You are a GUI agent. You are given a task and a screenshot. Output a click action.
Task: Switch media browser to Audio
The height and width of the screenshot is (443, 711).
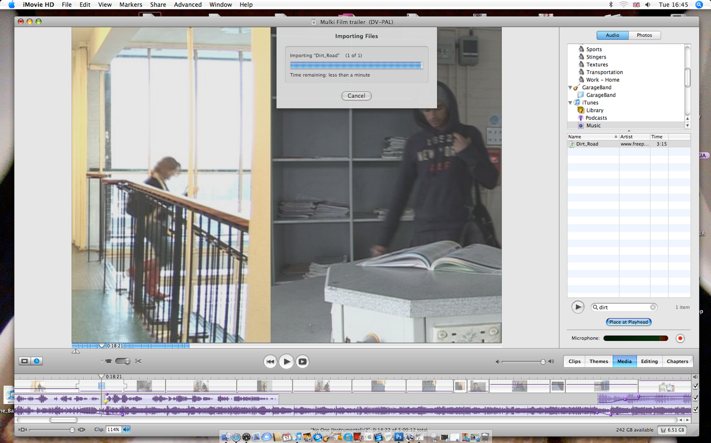click(612, 35)
